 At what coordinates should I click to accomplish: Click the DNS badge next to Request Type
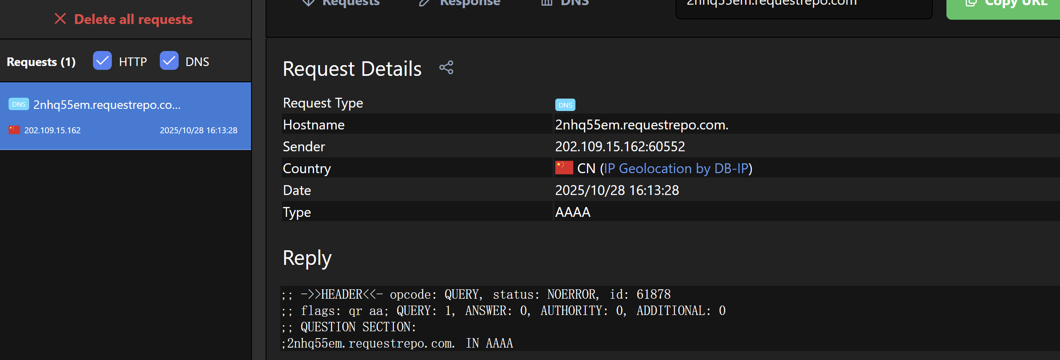565,105
